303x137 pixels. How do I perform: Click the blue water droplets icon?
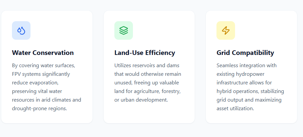click(21, 30)
